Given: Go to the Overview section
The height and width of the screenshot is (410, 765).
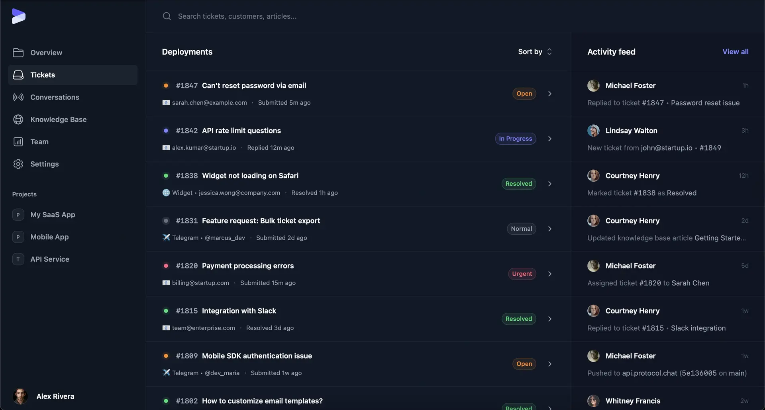Looking at the screenshot, I should point(46,52).
